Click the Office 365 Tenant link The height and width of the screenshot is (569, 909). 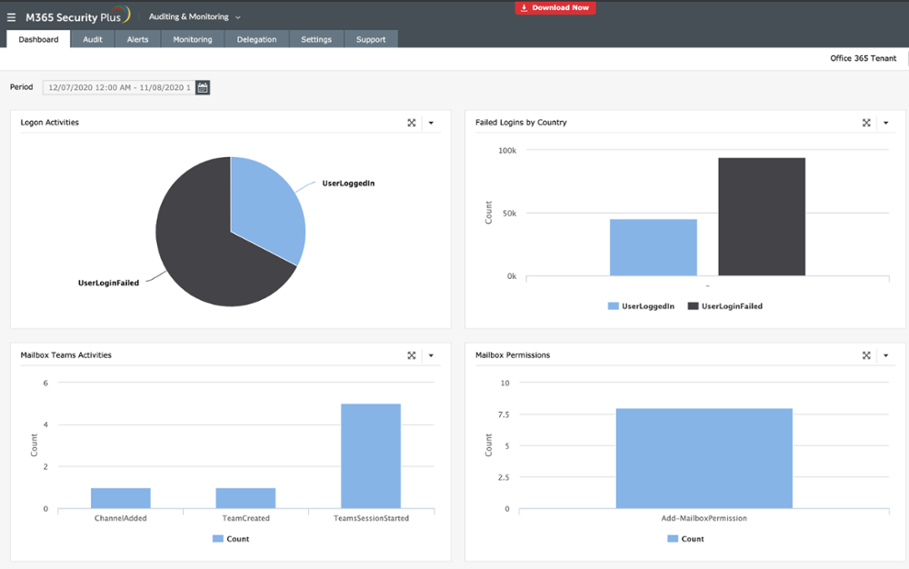click(x=863, y=58)
